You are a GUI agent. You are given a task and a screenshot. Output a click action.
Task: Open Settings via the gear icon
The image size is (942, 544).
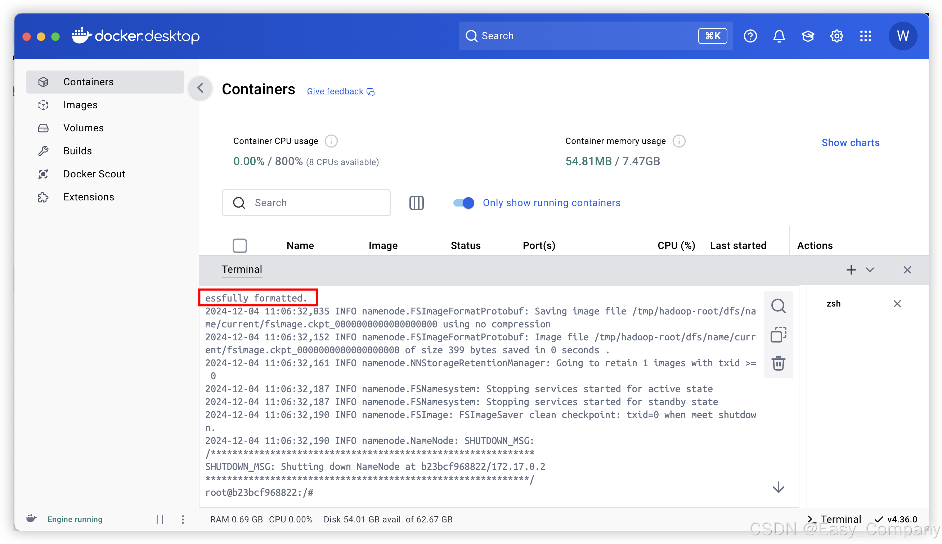[836, 36]
